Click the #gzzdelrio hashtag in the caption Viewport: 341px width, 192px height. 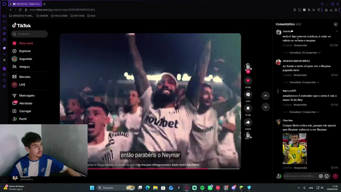(193, 165)
